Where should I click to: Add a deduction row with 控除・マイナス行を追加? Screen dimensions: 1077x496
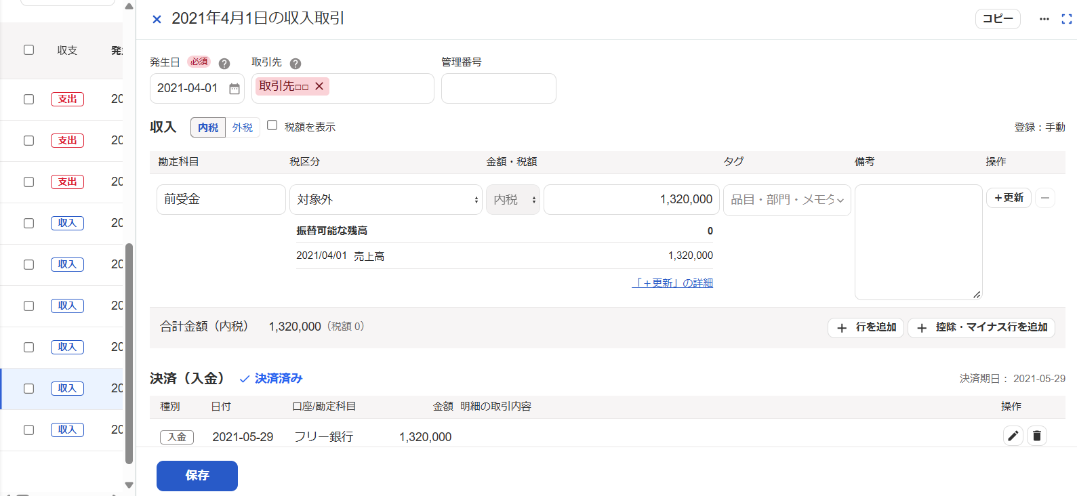click(x=981, y=328)
